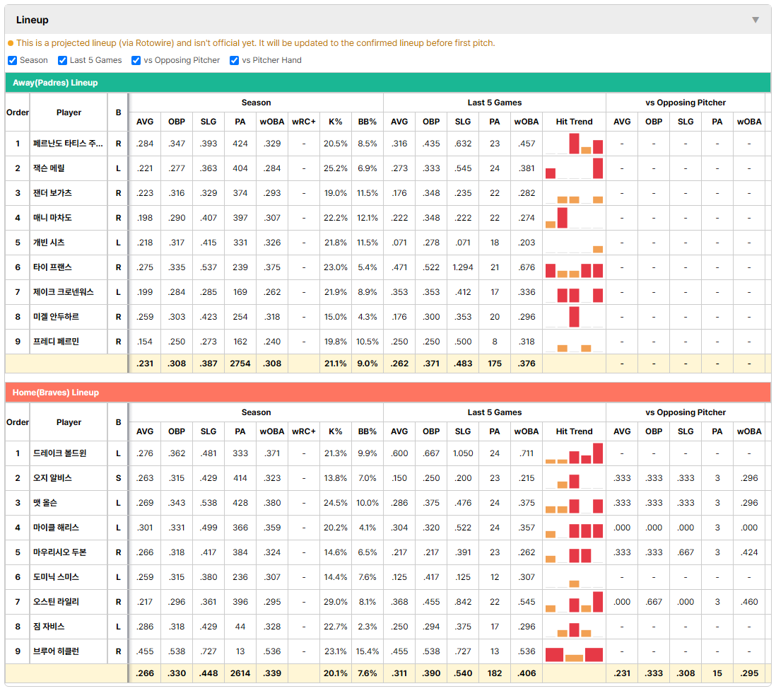Click hit trend chart for 오스틴 라일리
The height and width of the screenshot is (691, 776).
click(x=574, y=602)
